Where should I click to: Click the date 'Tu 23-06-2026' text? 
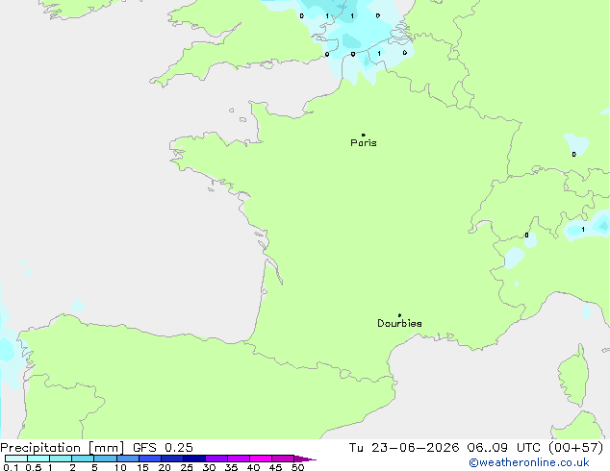tap(404, 448)
